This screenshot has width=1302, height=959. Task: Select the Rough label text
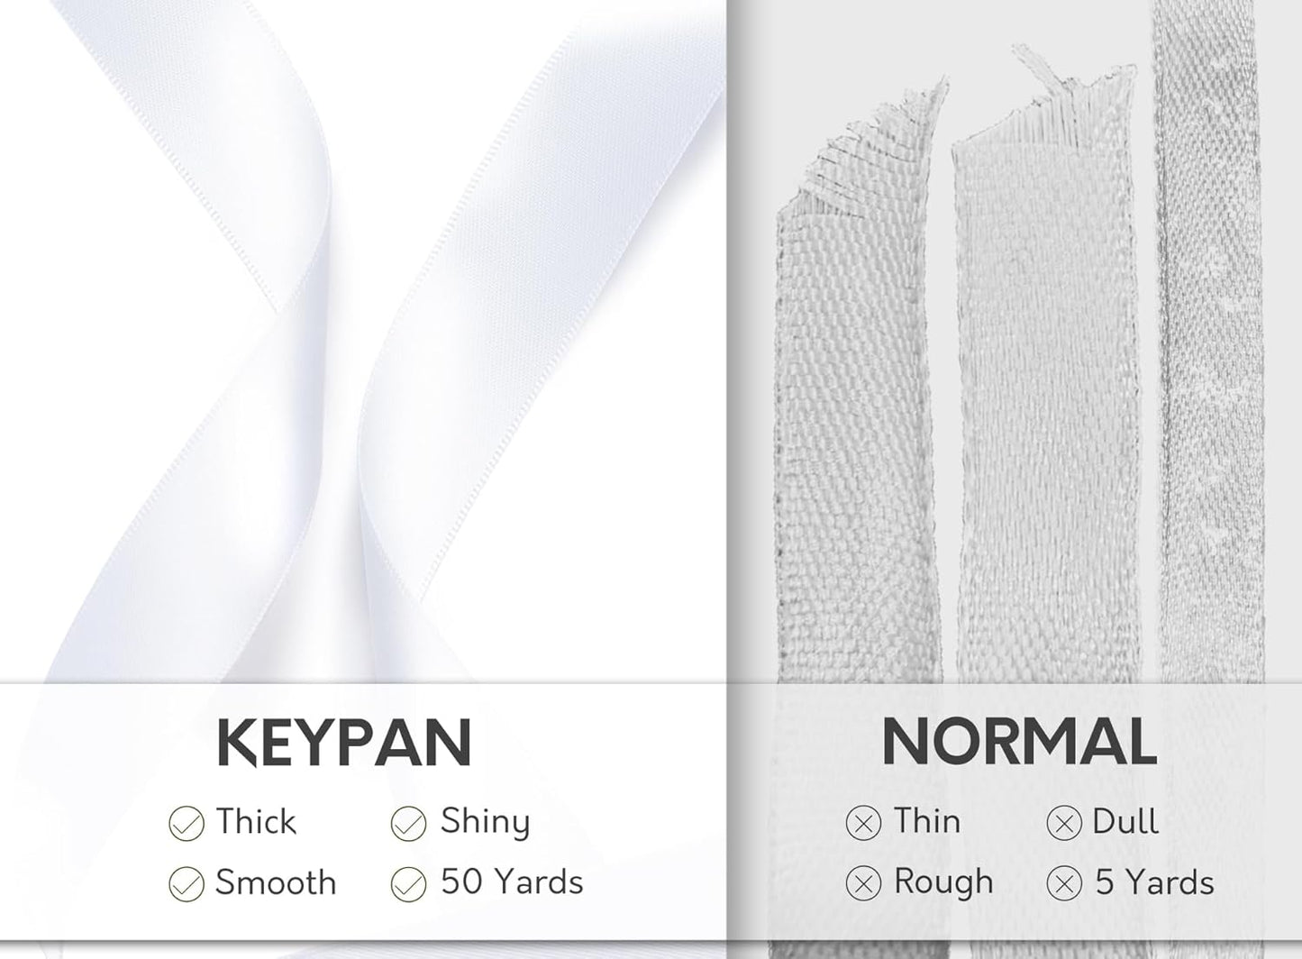pyautogui.click(x=943, y=882)
